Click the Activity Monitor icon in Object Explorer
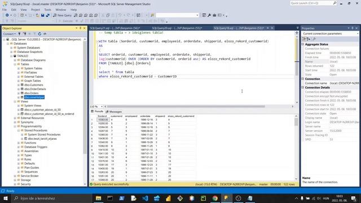 45,34
